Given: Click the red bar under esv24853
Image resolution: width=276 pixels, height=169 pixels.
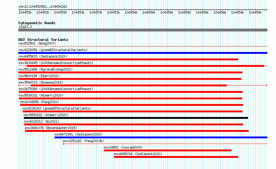Looking at the screenshot, I should click(x=168, y=150).
